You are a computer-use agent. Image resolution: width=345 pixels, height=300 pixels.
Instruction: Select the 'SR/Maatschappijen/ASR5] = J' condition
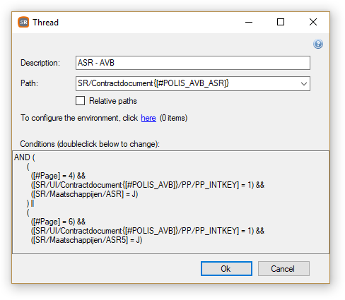87,240
